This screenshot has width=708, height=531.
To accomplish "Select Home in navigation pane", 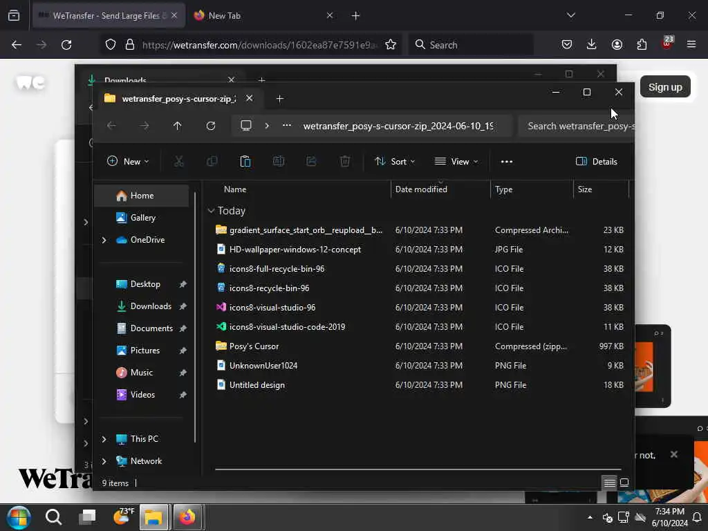I will [142, 196].
